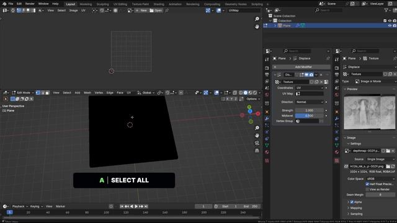Open the Direction Normal dropdown
Viewport: 397px width, 223px height.
[310, 102]
